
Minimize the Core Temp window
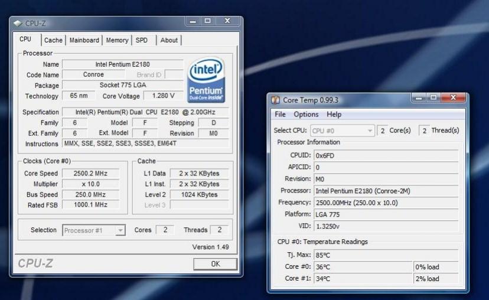419,98
